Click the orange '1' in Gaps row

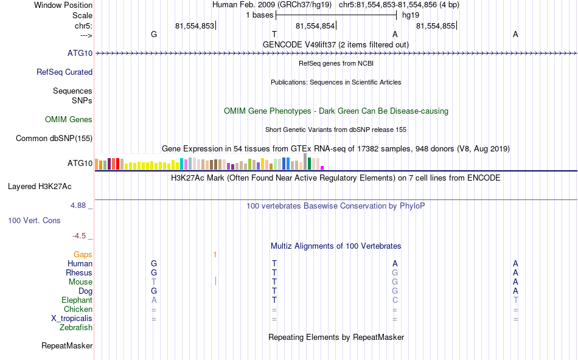click(215, 255)
